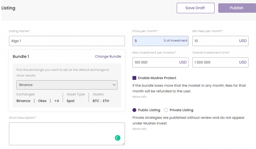Click the Save Draft button

[195, 8]
